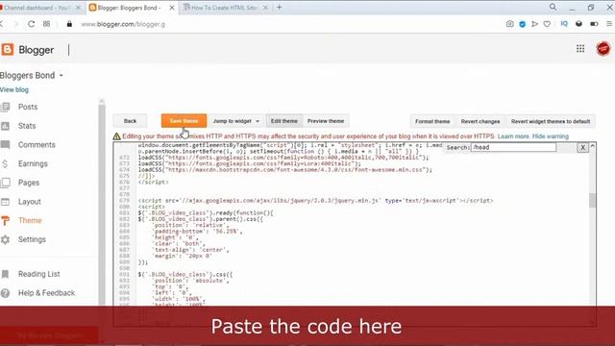Click the Earnings dollar icon
The image size is (615, 346).
5,163
